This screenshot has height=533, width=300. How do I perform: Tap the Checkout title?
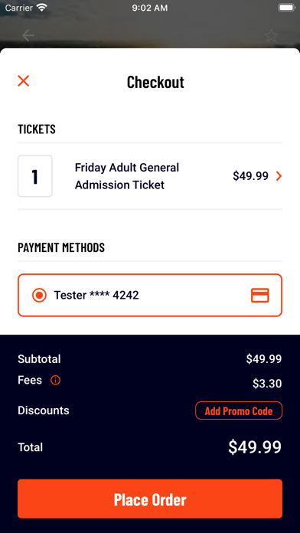[x=155, y=82]
